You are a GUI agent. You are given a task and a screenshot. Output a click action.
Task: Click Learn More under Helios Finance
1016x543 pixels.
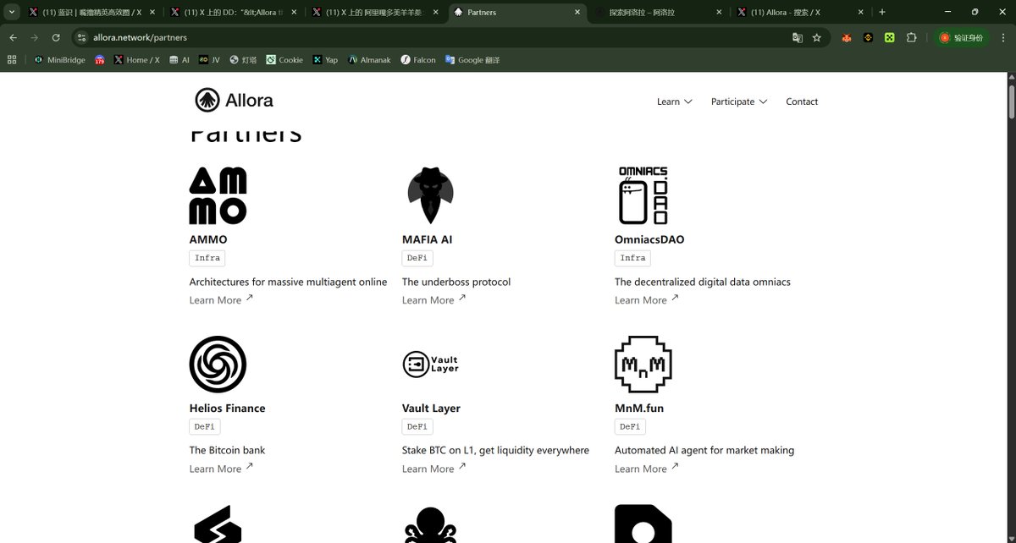[221, 468]
